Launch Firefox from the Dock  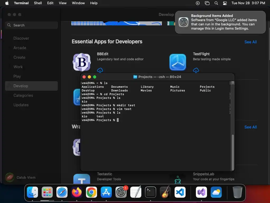tap(77, 192)
